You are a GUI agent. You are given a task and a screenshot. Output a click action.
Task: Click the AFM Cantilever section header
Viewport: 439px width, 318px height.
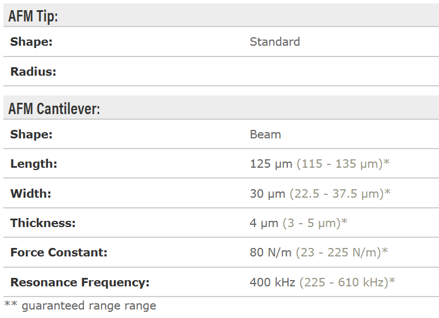click(54, 108)
